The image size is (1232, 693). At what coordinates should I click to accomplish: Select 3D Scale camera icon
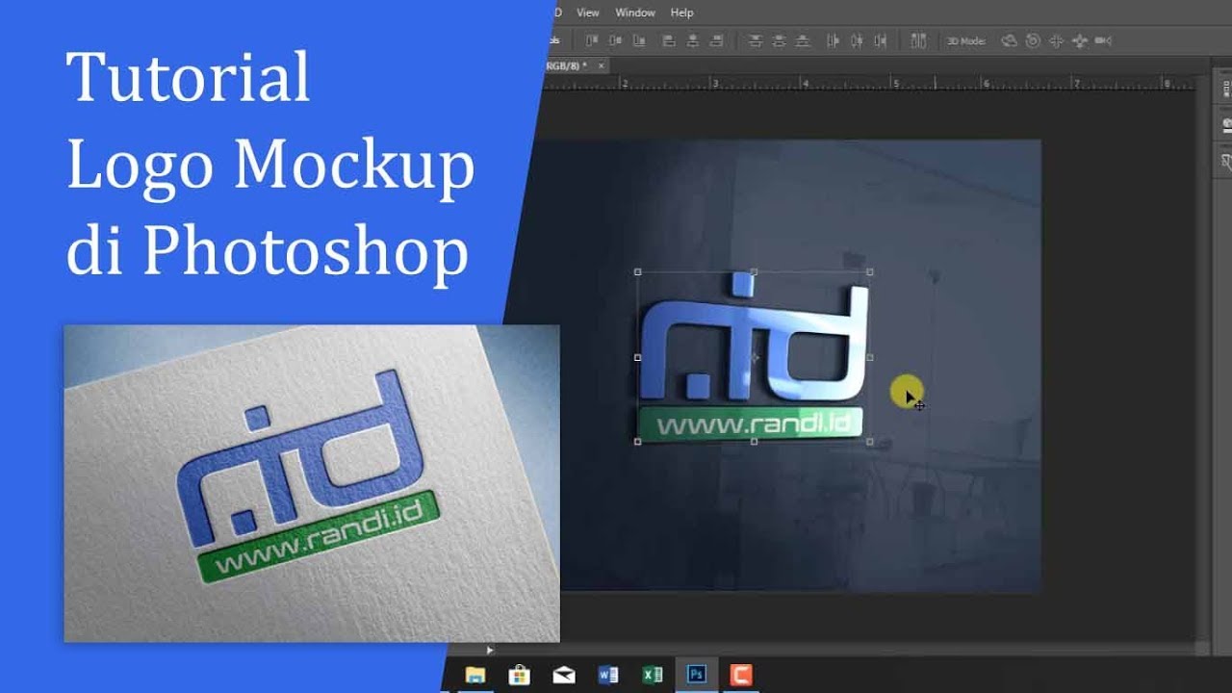pyautogui.click(x=1103, y=40)
